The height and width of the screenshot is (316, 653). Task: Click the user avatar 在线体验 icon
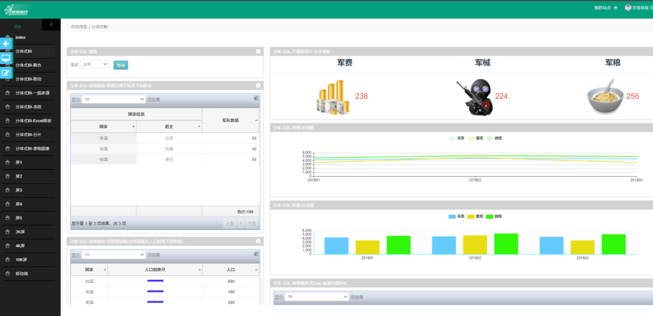point(628,8)
